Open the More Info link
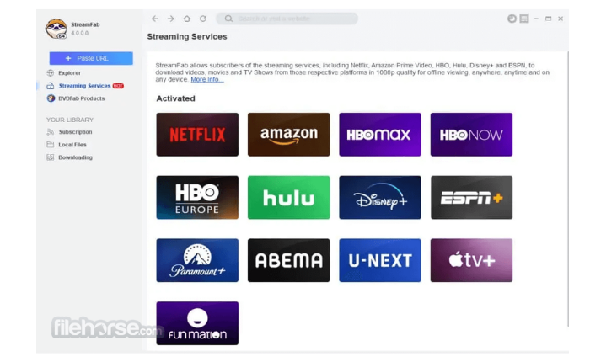This screenshot has height=362, width=590. tap(207, 79)
